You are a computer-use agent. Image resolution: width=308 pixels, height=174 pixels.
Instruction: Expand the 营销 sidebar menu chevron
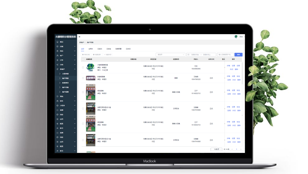[x=75, y=96]
